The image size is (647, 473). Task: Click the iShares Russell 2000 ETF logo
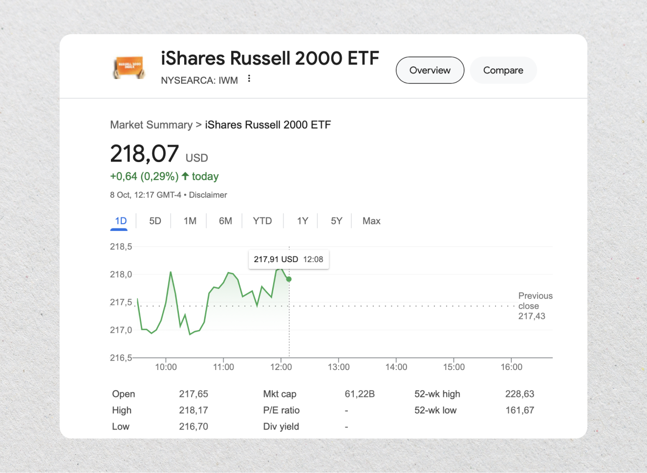point(129,66)
